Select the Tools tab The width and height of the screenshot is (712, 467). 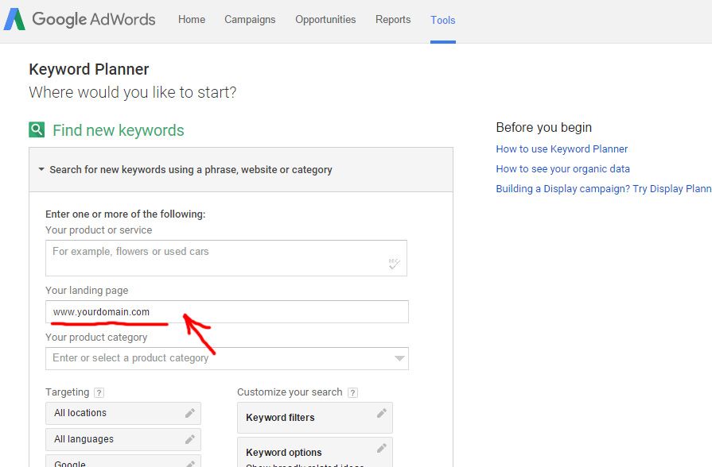[443, 20]
